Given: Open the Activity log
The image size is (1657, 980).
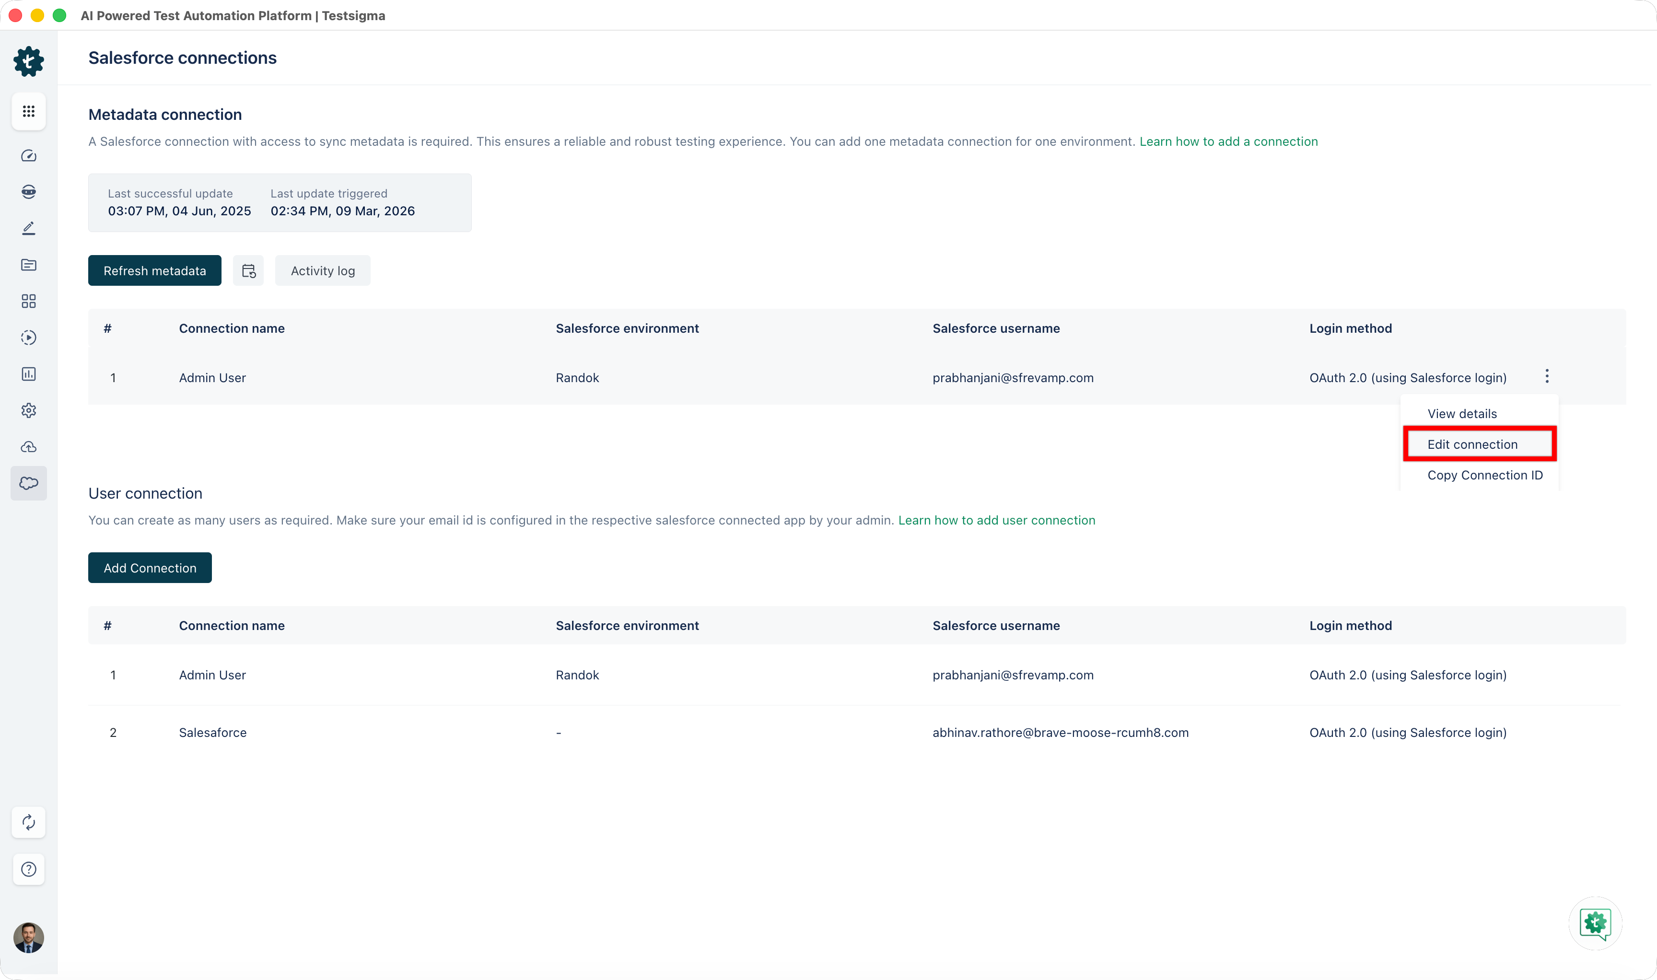Looking at the screenshot, I should click(x=322, y=271).
